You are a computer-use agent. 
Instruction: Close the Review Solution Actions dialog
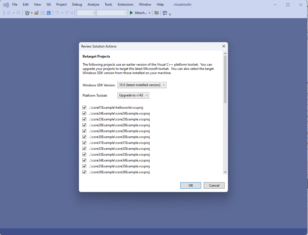(x=223, y=46)
